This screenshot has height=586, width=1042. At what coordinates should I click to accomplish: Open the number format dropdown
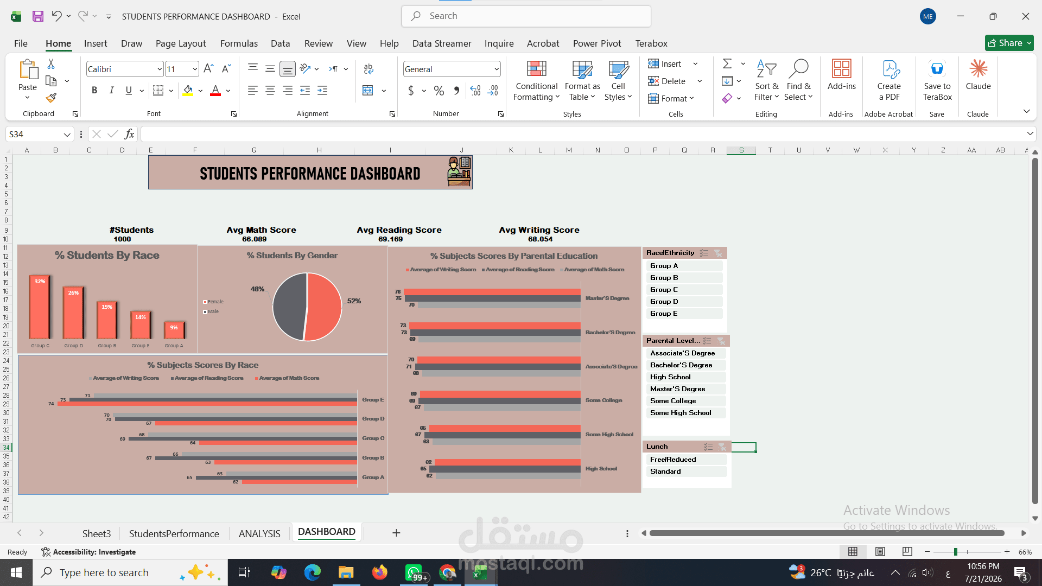[x=496, y=69]
